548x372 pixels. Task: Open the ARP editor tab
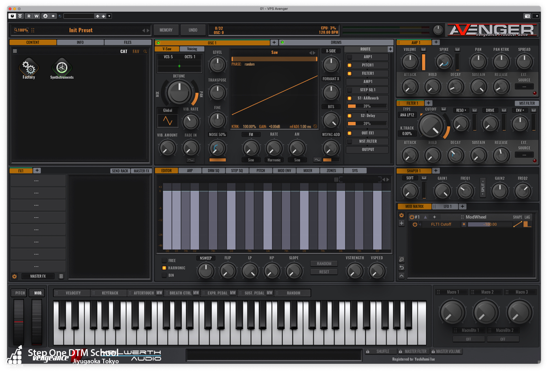(190, 171)
